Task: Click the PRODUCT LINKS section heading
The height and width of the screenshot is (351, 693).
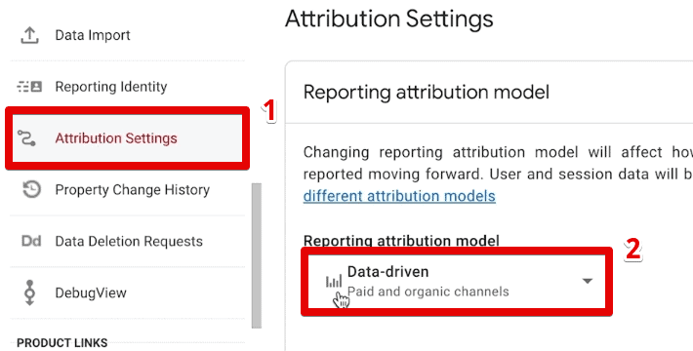Action: (61, 343)
